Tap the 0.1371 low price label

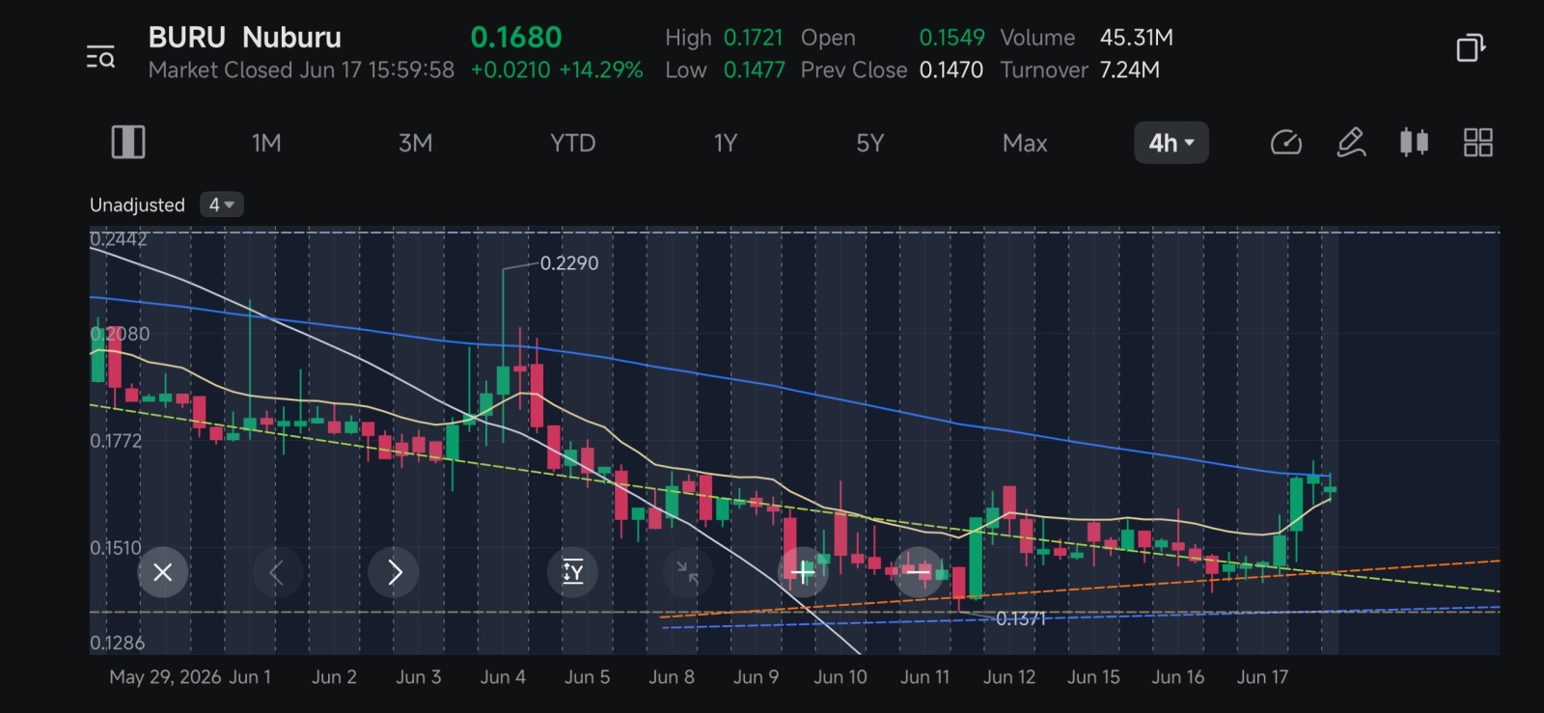coord(1021,618)
